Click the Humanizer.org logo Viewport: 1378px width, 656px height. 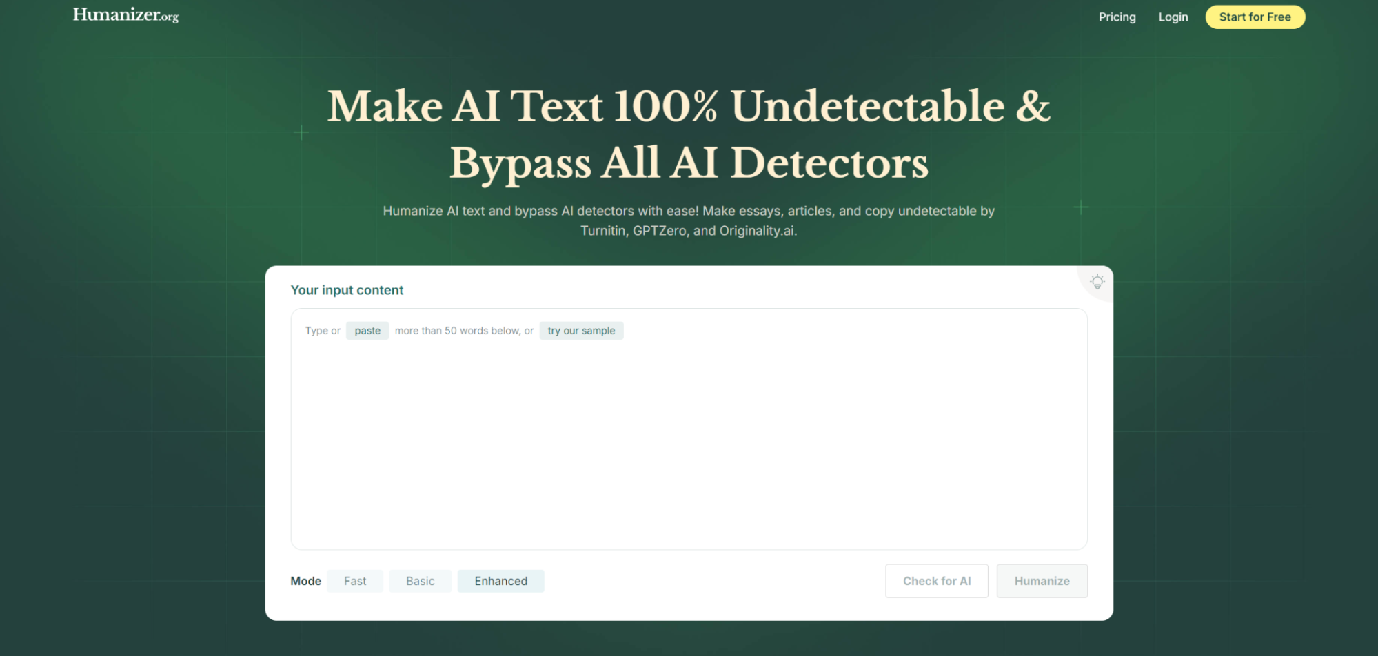(125, 15)
